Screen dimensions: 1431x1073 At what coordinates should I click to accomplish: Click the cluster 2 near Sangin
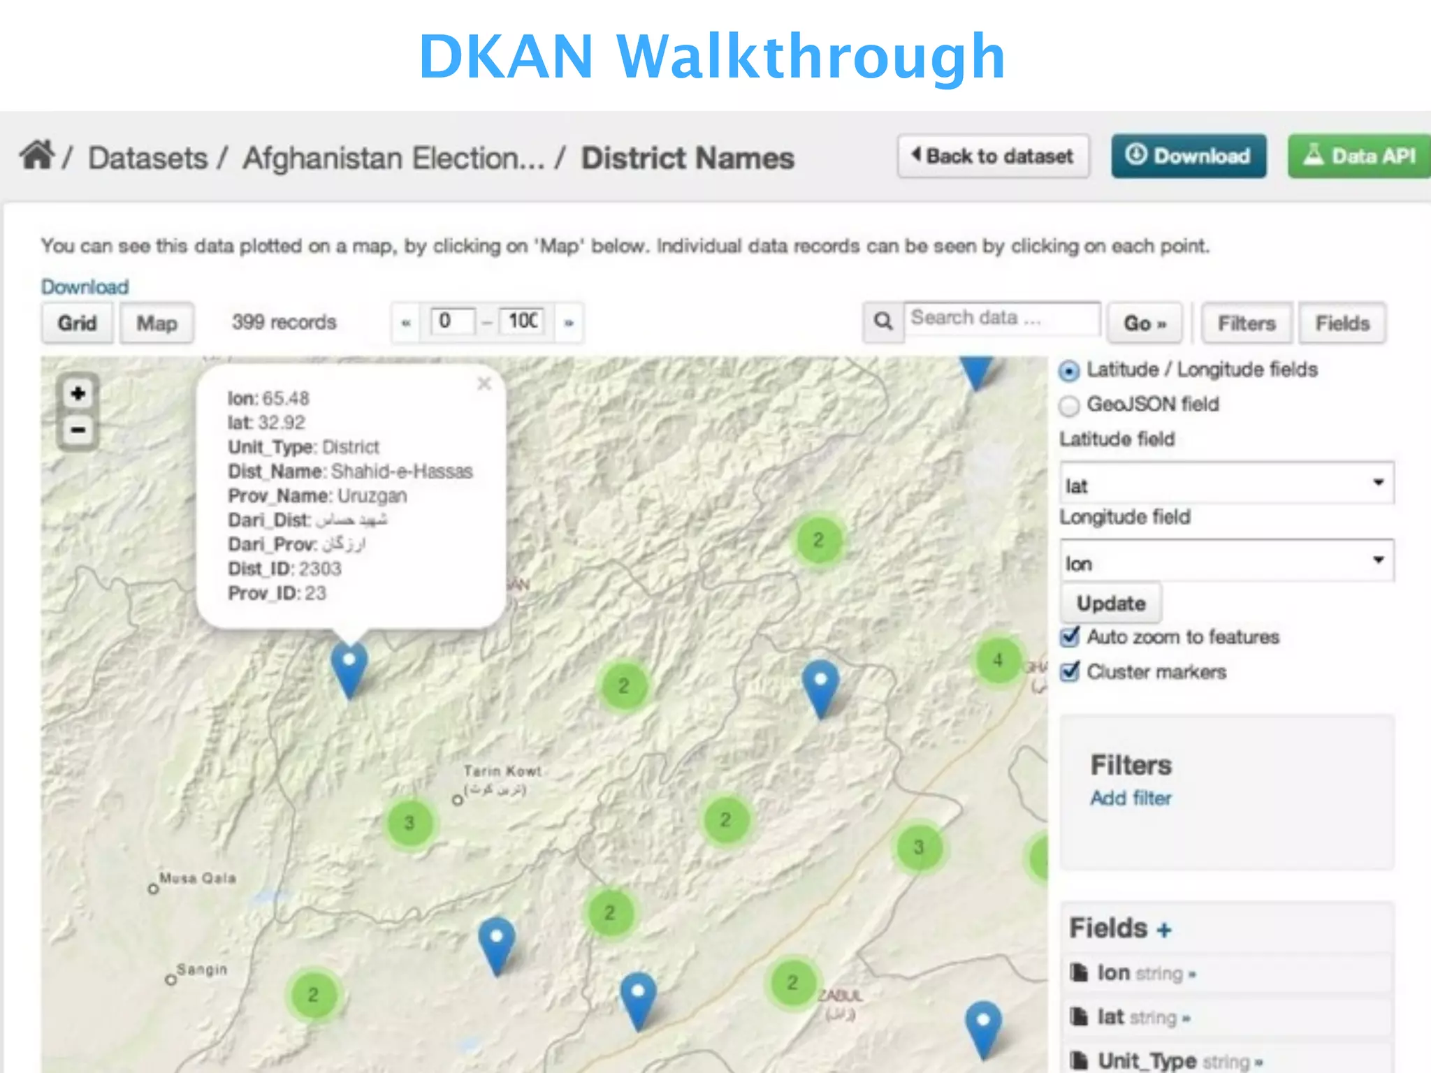(x=313, y=995)
